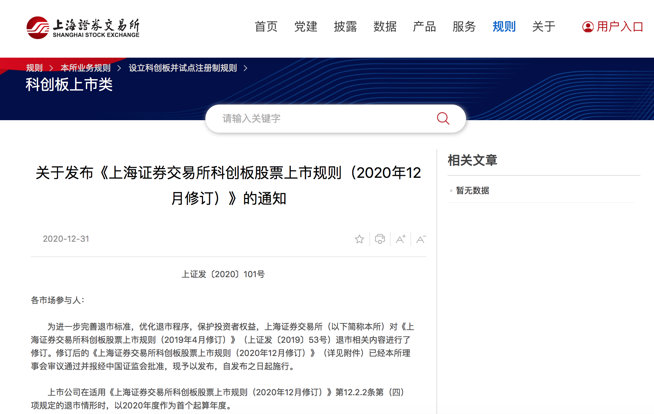Go to the 数据 menu
The width and height of the screenshot is (654, 414).
click(385, 26)
